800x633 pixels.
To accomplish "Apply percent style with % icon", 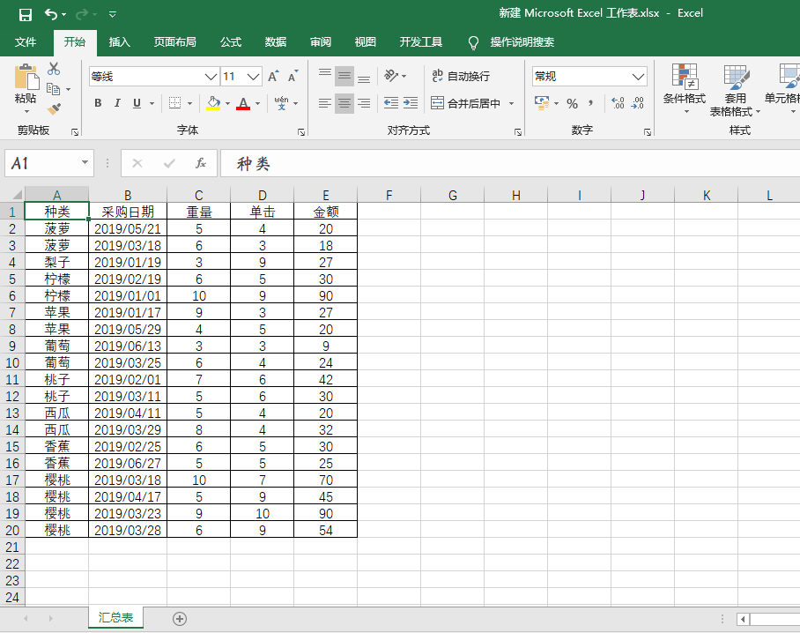I will coord(573,104).
